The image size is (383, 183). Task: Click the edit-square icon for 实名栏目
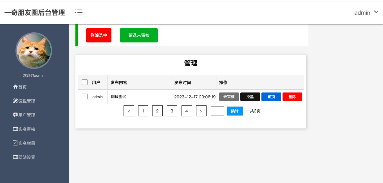16,143
